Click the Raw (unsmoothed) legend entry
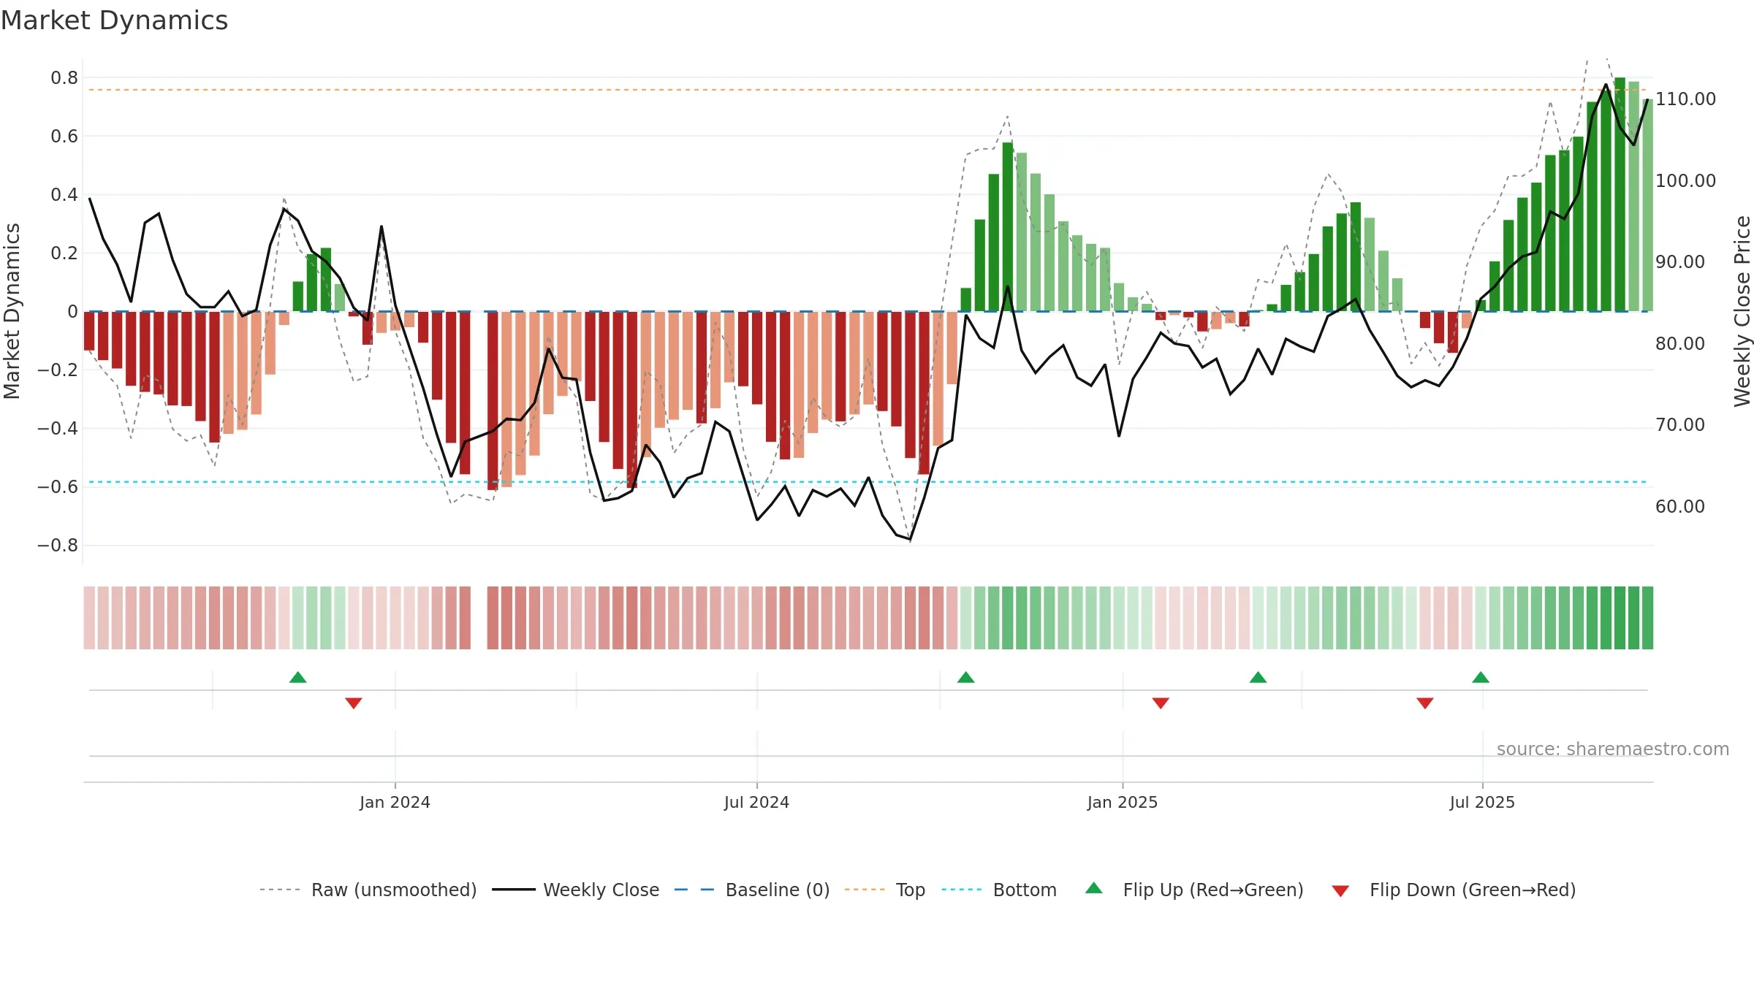Viewport: 1754px width, 986px height. [368, 890]
